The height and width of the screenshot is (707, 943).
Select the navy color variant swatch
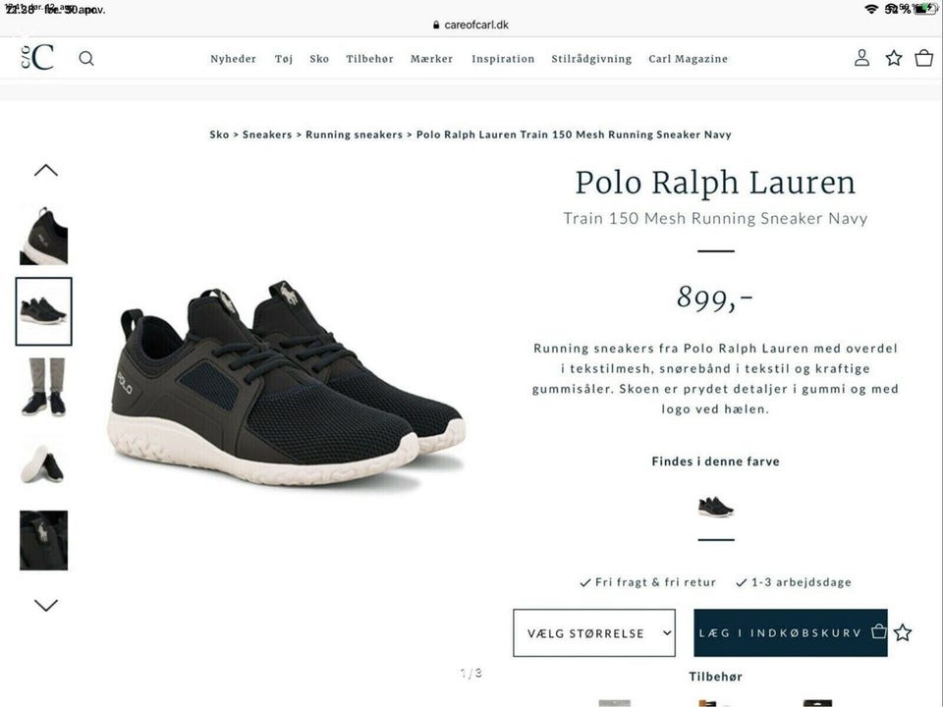tap(716, 507)
